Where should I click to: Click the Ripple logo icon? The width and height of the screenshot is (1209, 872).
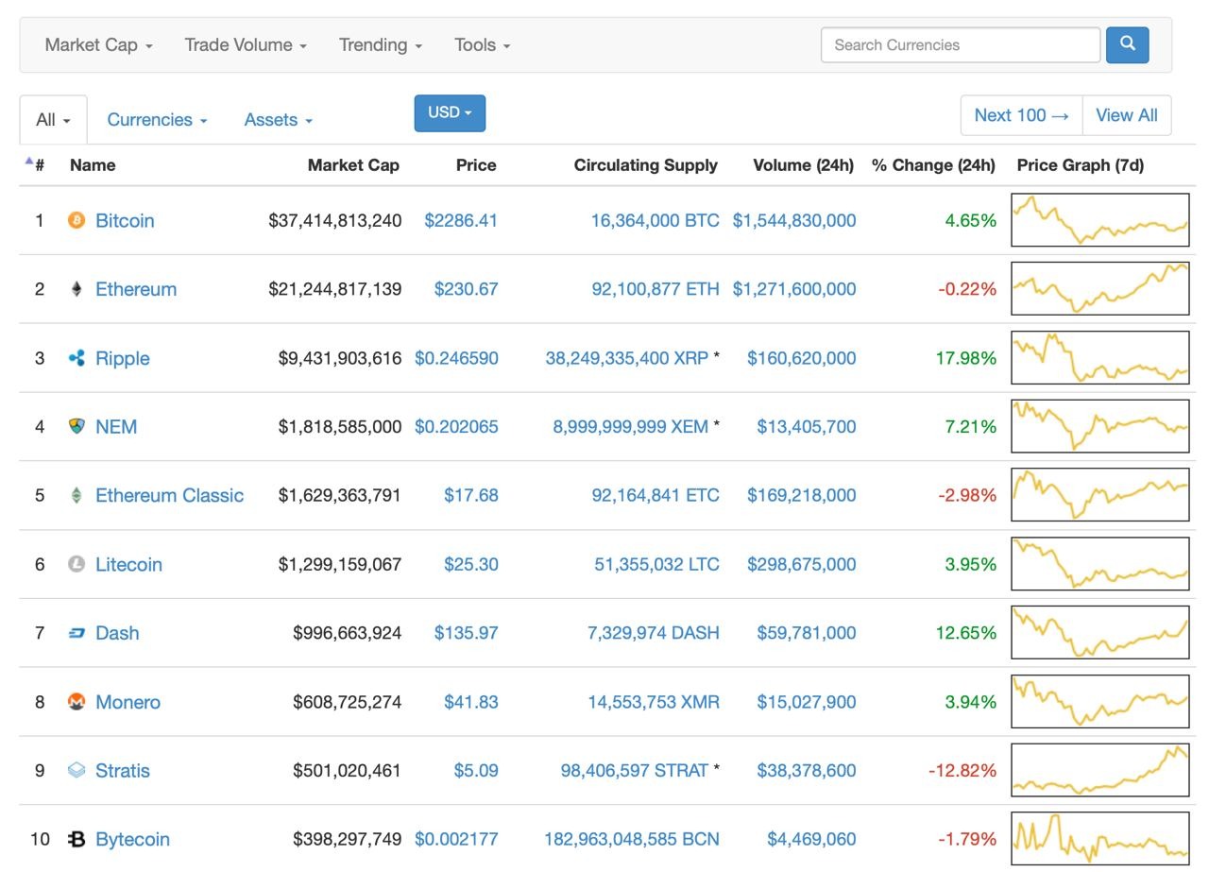[x=77, y=358]
